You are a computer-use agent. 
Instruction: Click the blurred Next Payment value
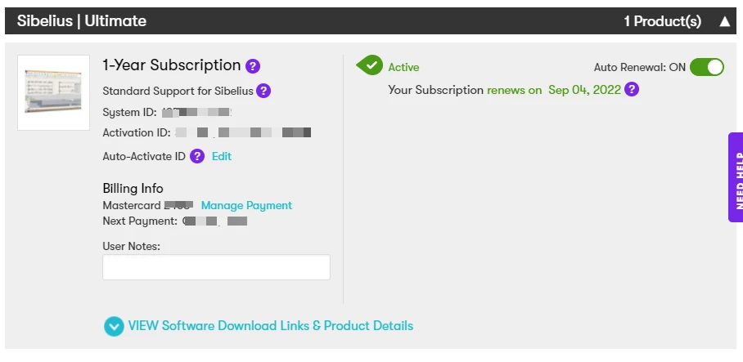tap(214, 221)
